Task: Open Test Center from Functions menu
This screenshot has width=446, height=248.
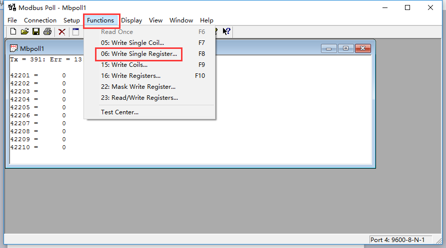Action: [x=149, y=112]
